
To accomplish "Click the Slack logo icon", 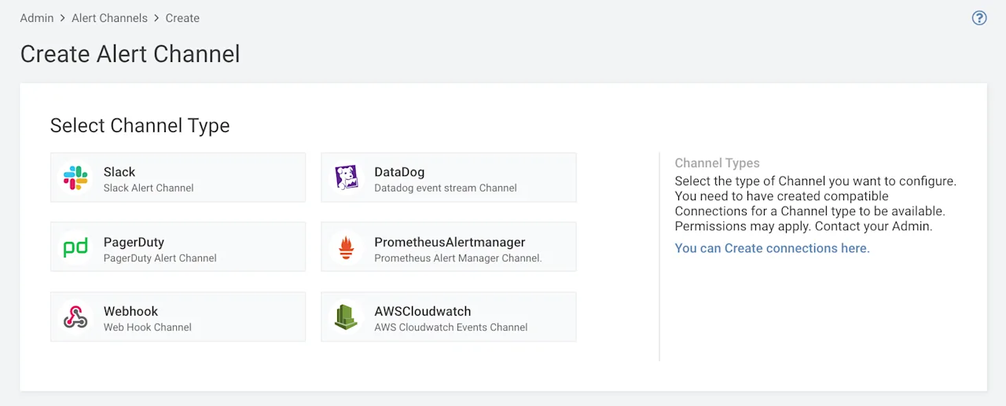I will coord(75,178).
